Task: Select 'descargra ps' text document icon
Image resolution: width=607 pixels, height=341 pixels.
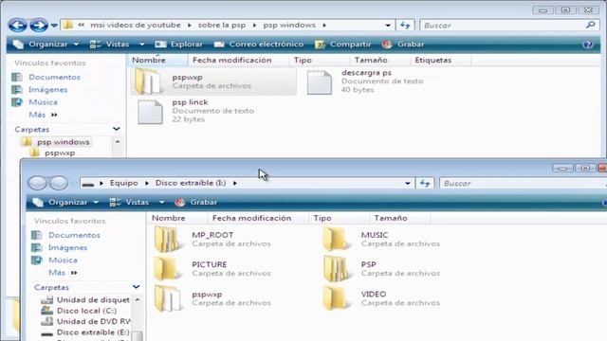Action: click(320, 82)
